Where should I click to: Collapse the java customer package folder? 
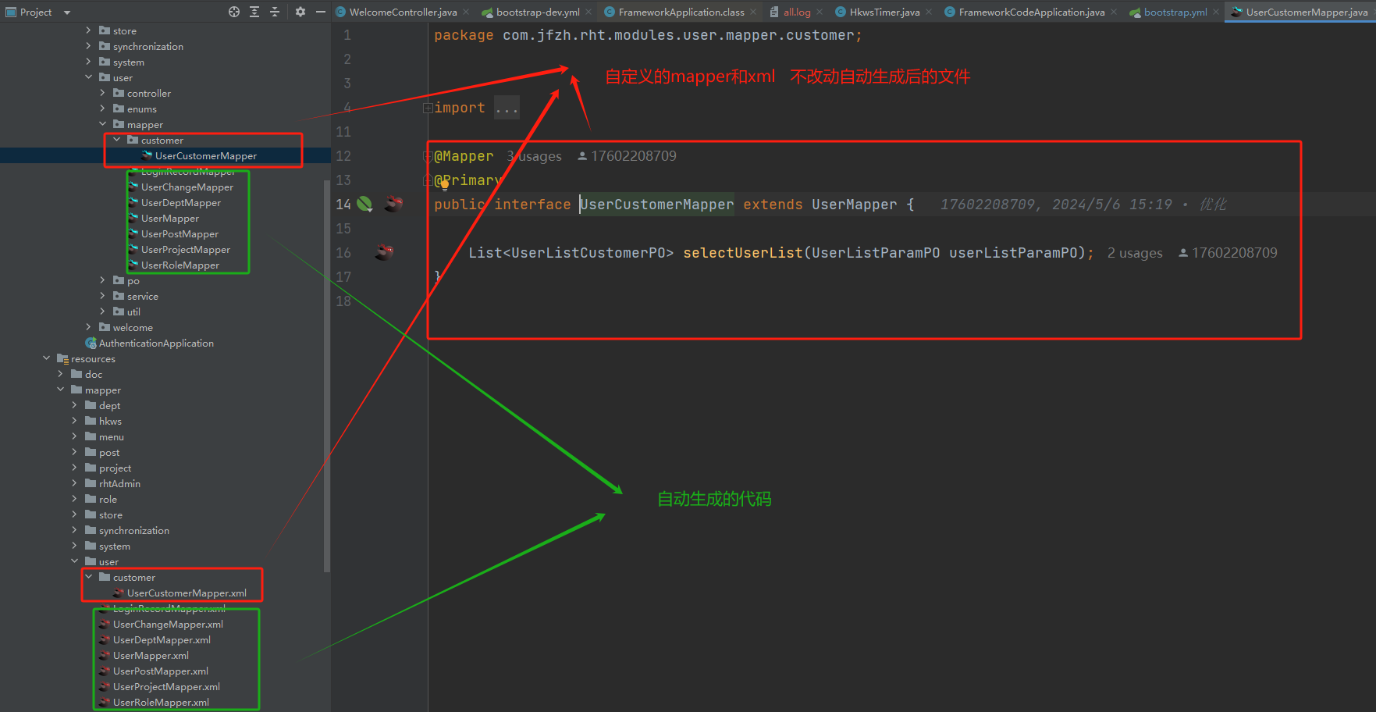(x=117, y=140)
